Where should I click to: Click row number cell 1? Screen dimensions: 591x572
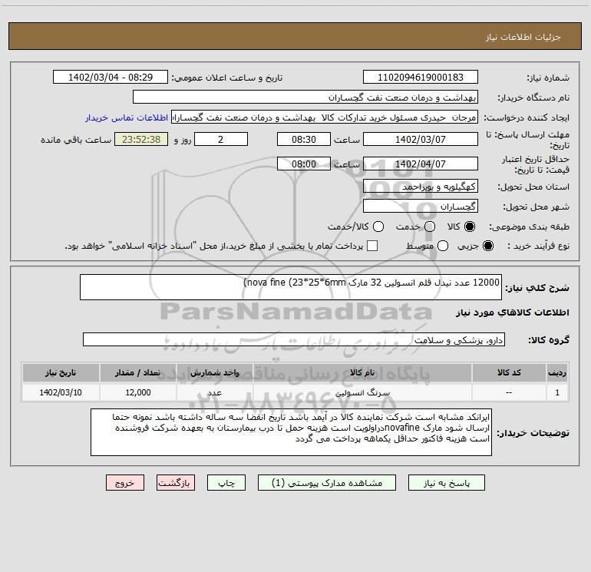click(x=557, y=392)
